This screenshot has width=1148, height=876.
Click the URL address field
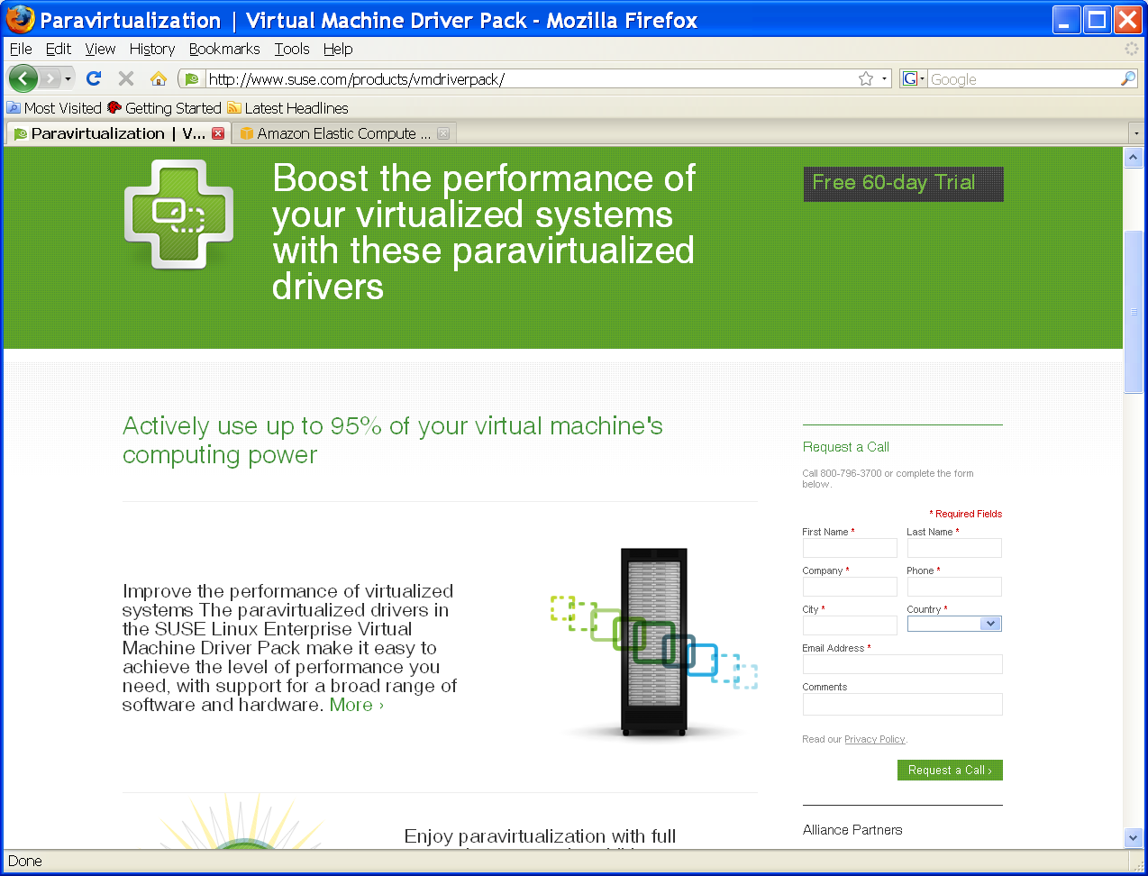pyautogui.click(x=532, y=79)
